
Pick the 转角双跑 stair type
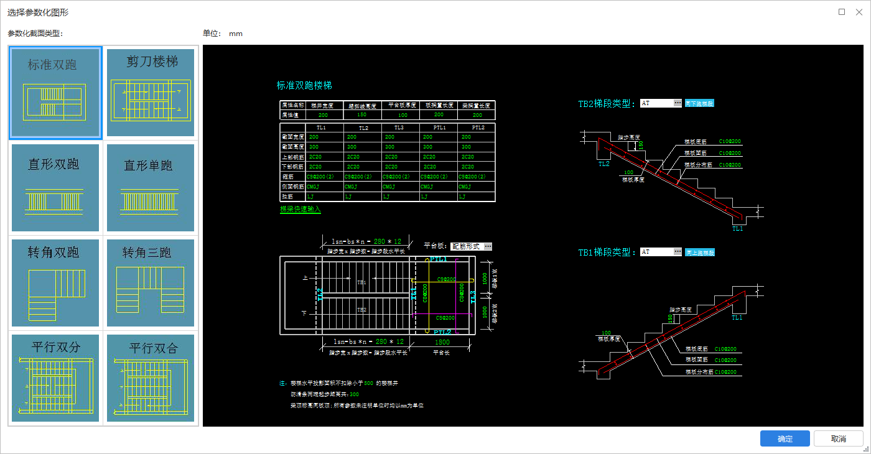(55, 283)
